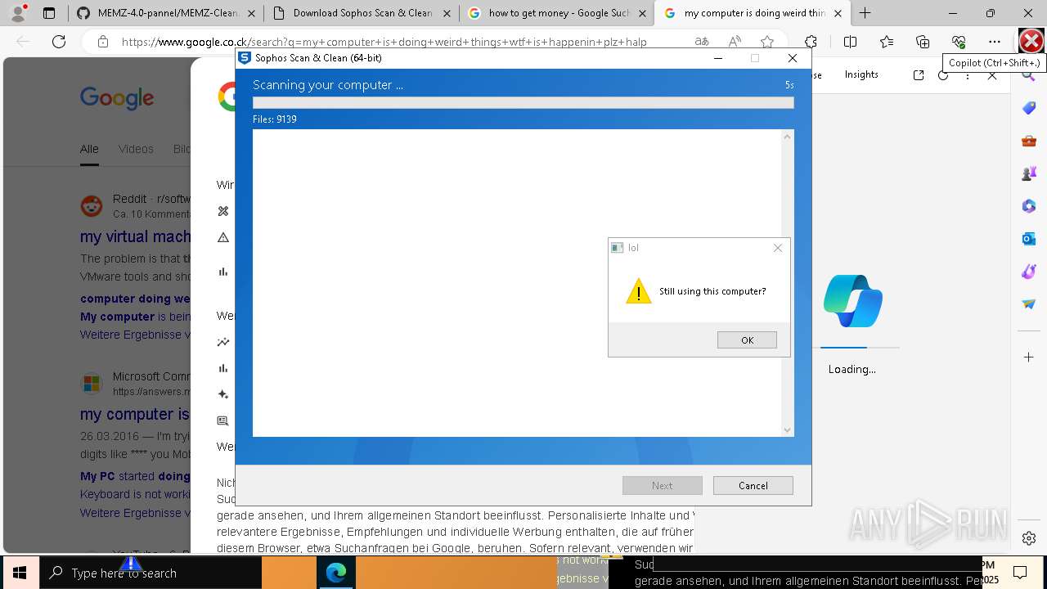
Task: Open Microsoft Edge from taskbar
Action: pos(336,573)
